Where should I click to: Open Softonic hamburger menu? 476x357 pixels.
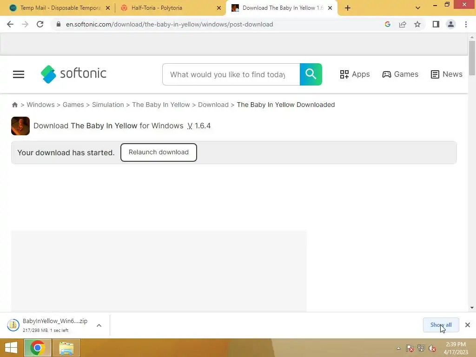(19, 74)
